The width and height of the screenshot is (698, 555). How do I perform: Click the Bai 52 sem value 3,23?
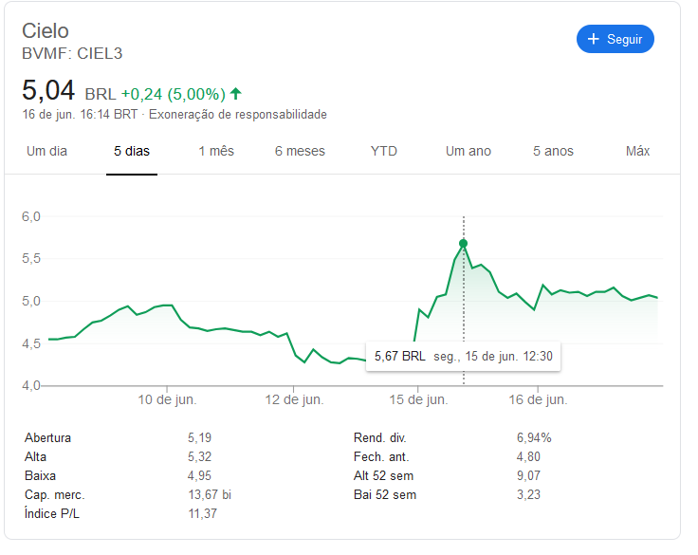(528, 495)
